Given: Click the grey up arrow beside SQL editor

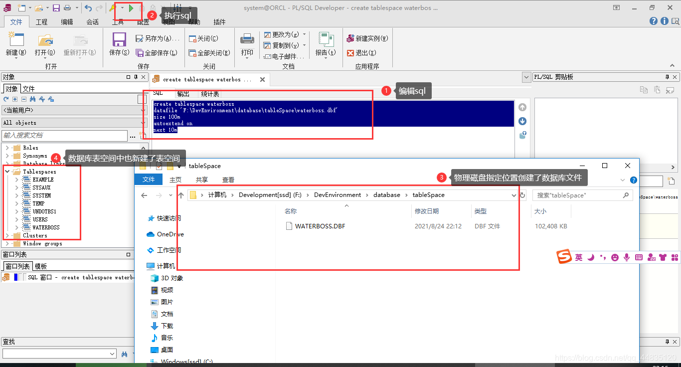Looking at the screenshot, I should pyautogui.click(x=522, y=107).
